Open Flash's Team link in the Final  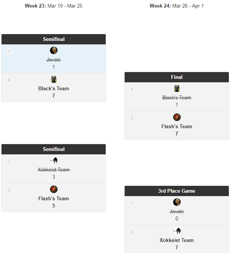click(177, 126)
